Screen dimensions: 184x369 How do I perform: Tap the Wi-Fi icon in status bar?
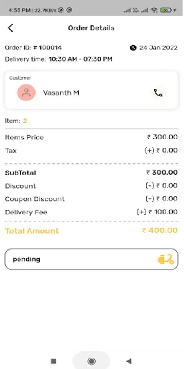click(x=154, y=10)
